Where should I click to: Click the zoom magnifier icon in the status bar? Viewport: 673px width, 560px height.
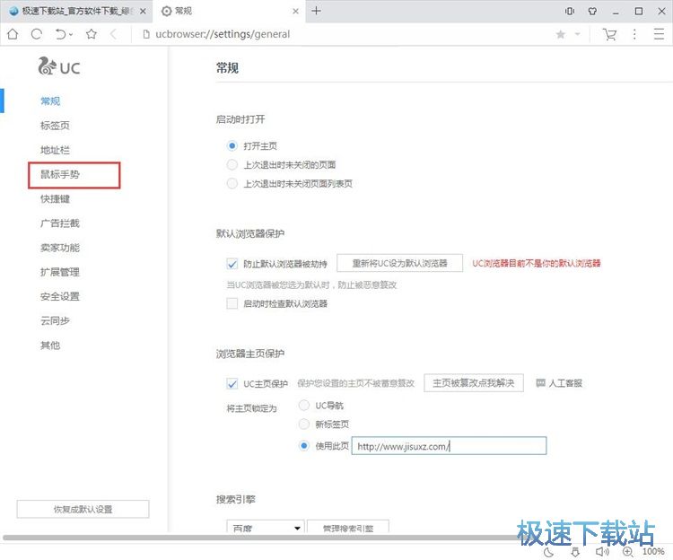coord(627,552)
